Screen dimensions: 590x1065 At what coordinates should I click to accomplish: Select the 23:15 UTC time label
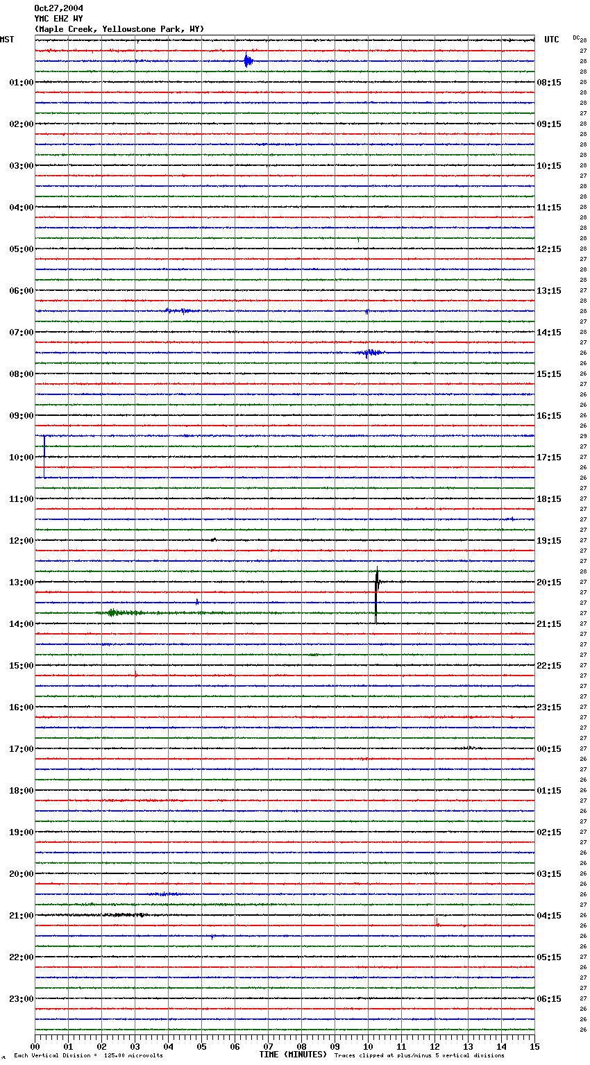pos(549,707)
